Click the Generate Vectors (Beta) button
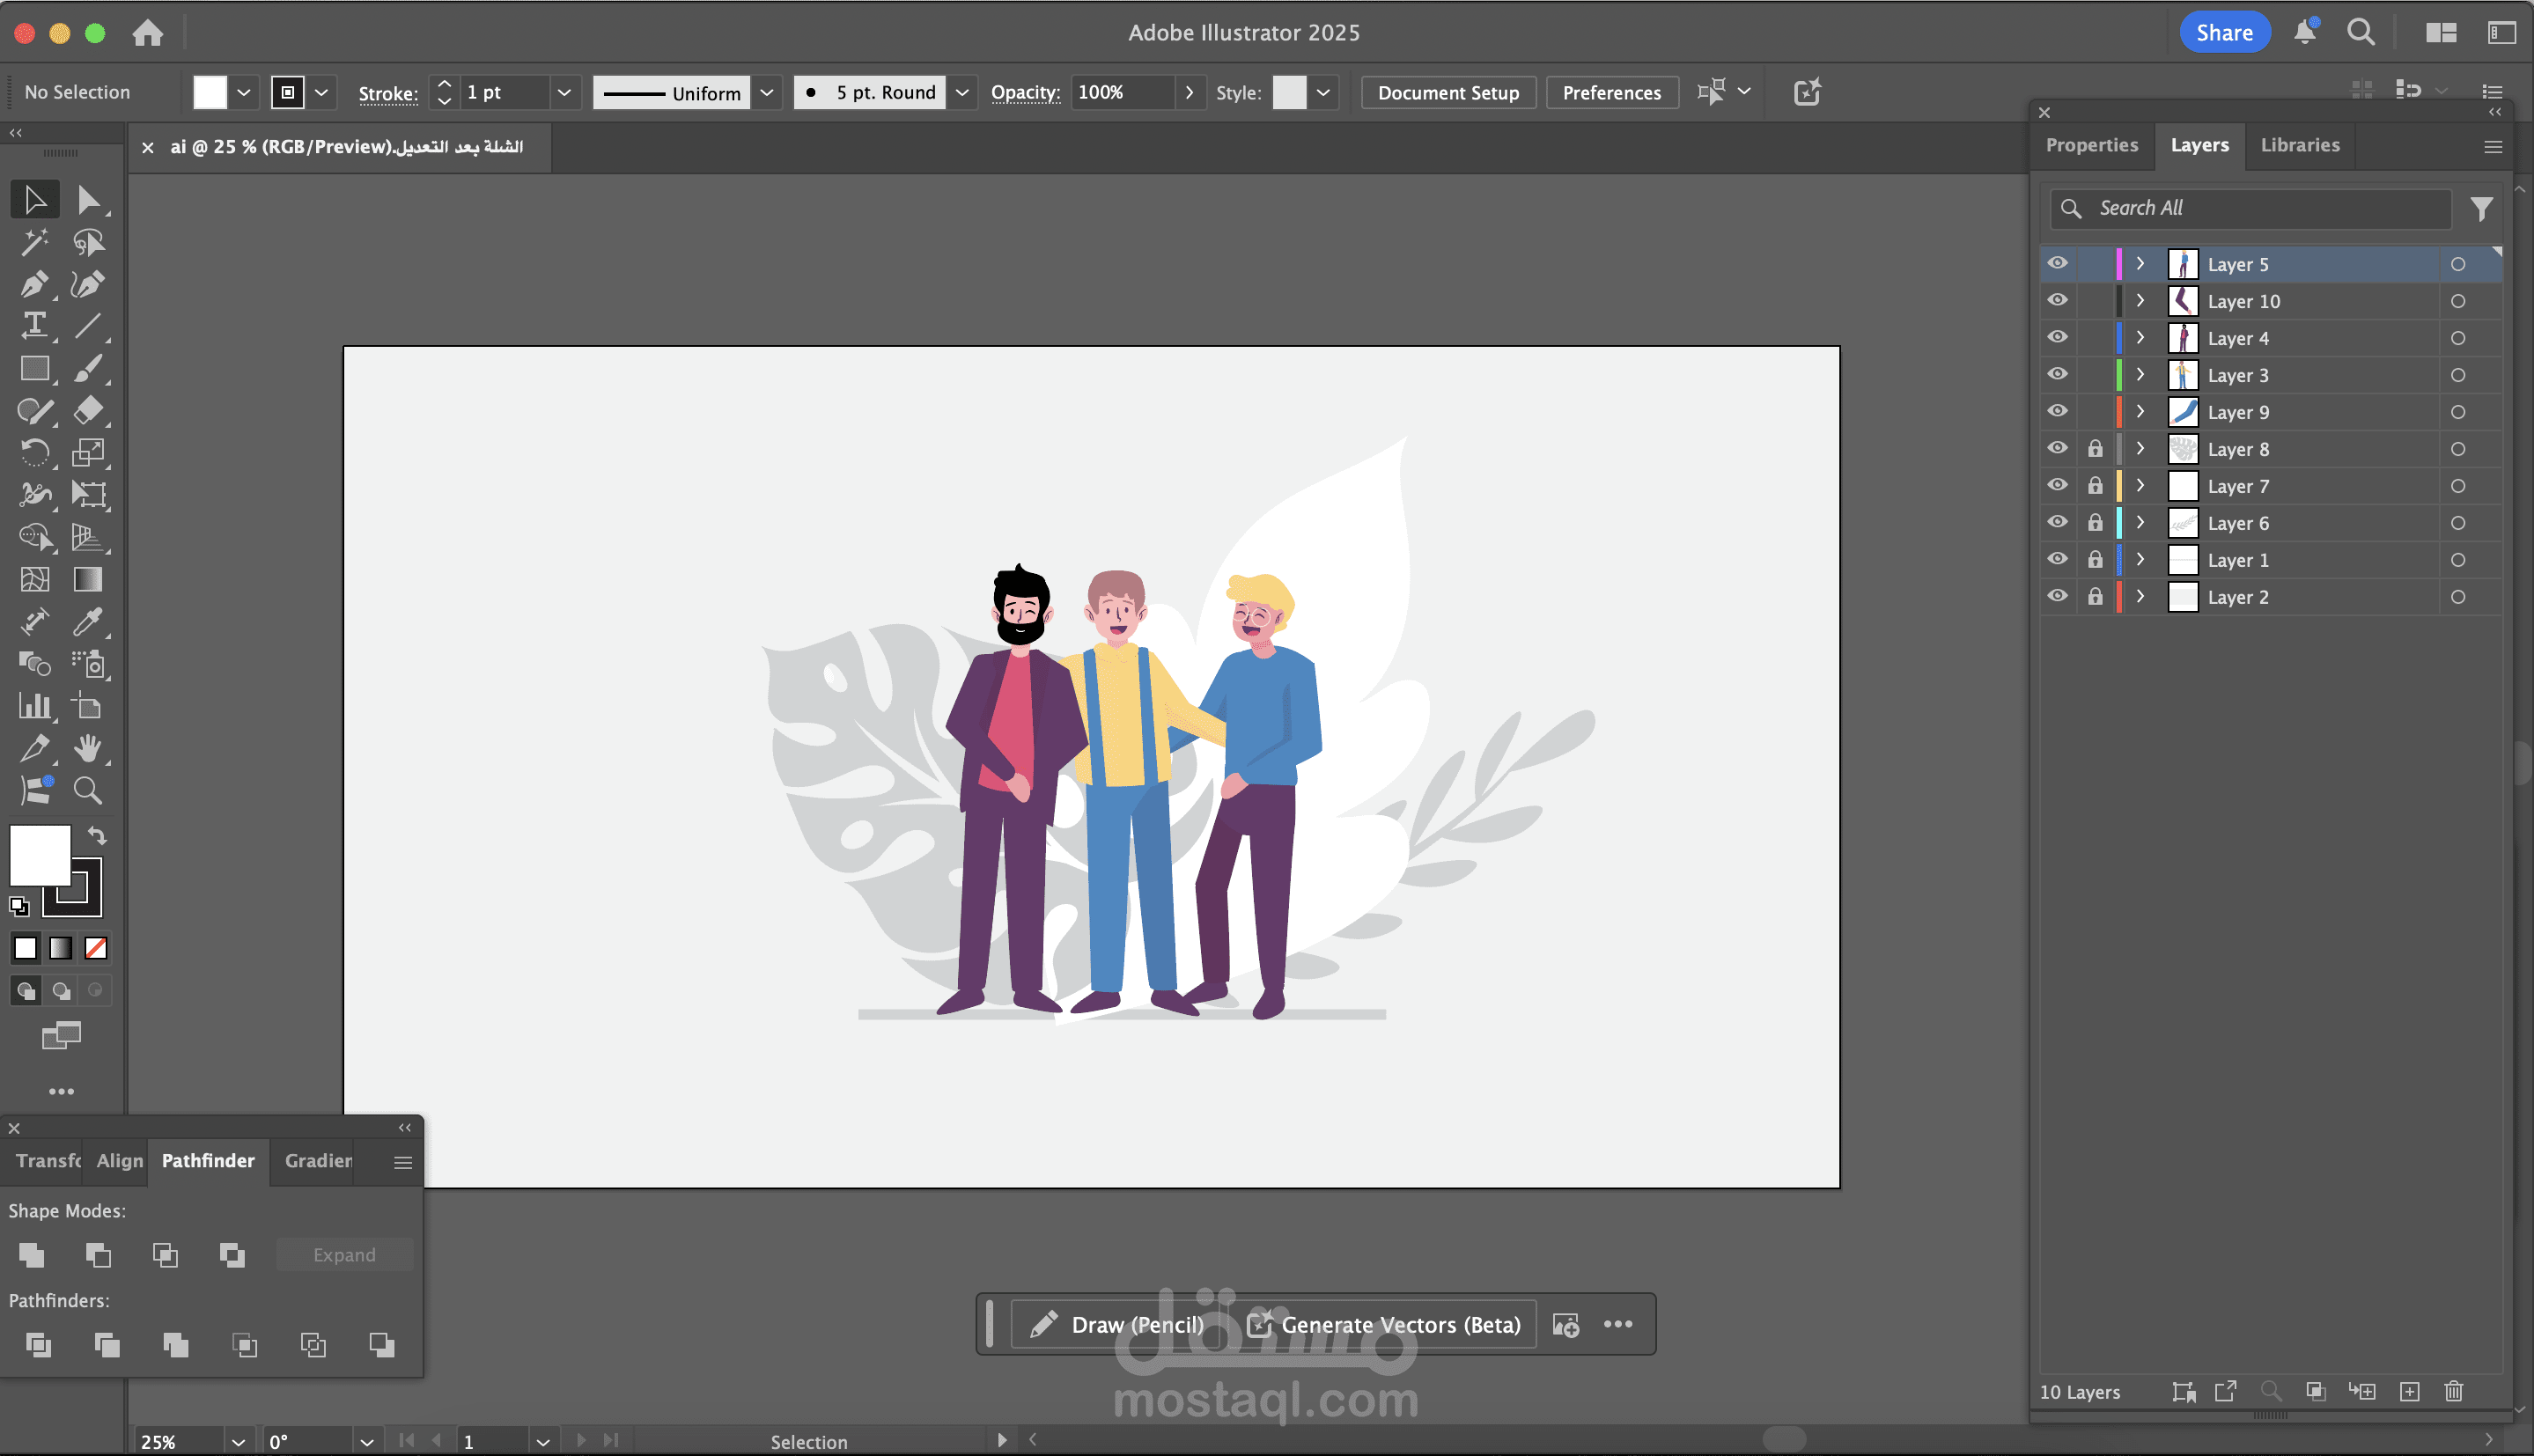This screenshot has width=2534, height=1456. [1385, 1324]
